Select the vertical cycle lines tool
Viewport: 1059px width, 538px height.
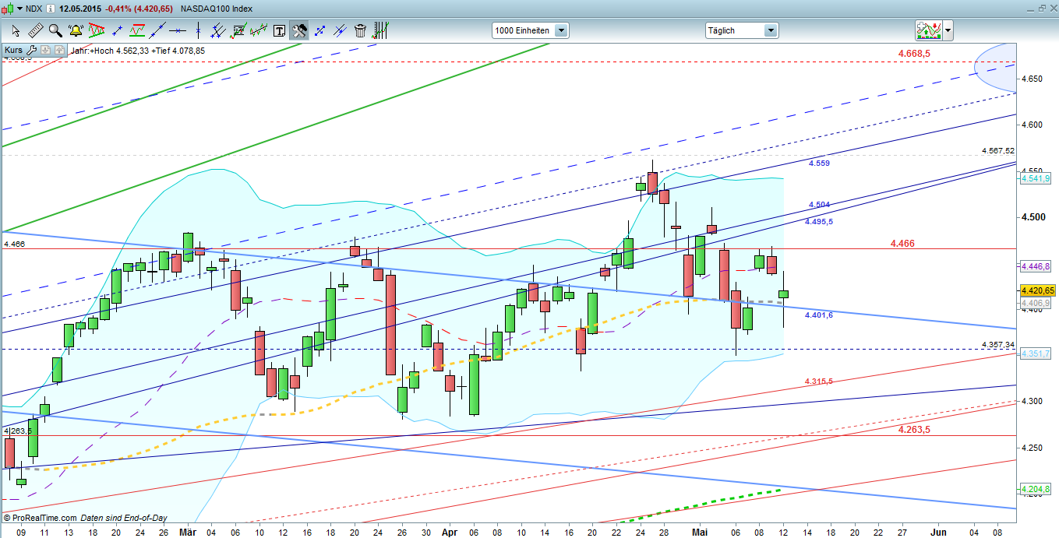pos(380,30)
